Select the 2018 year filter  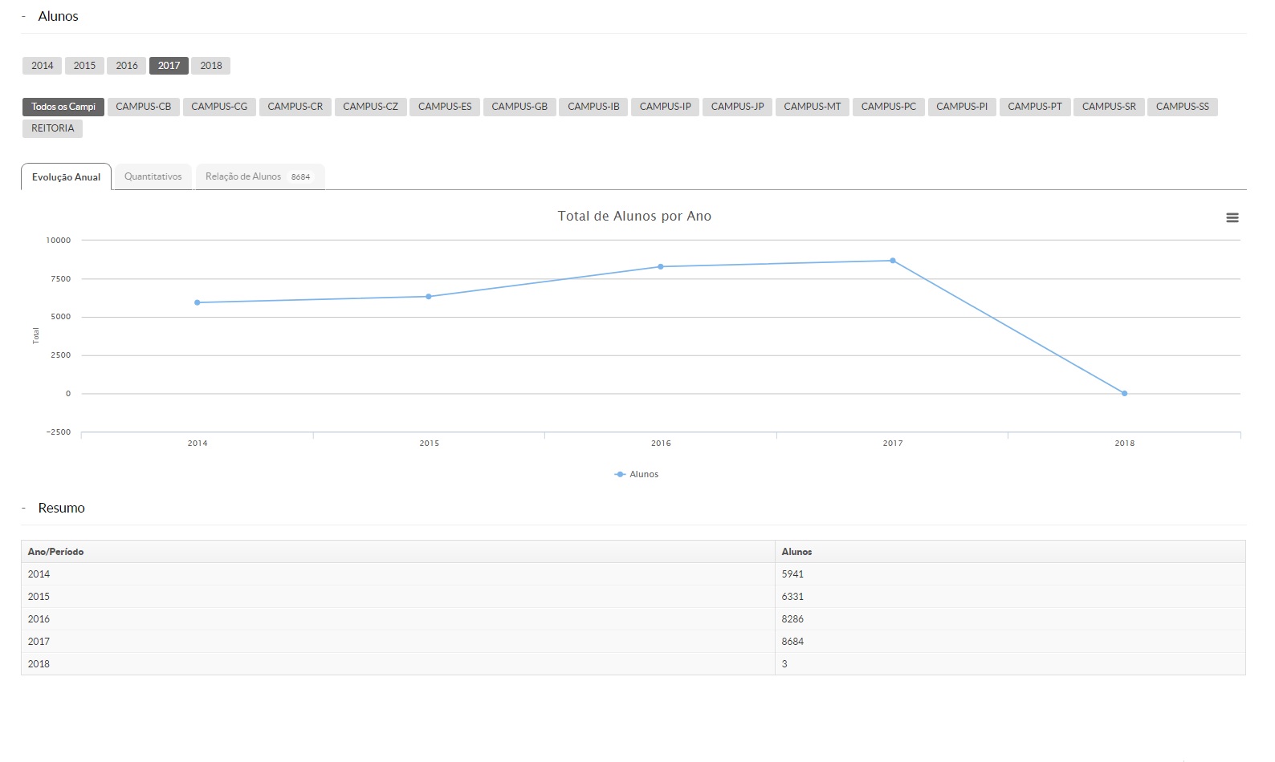tap(210, 66)
